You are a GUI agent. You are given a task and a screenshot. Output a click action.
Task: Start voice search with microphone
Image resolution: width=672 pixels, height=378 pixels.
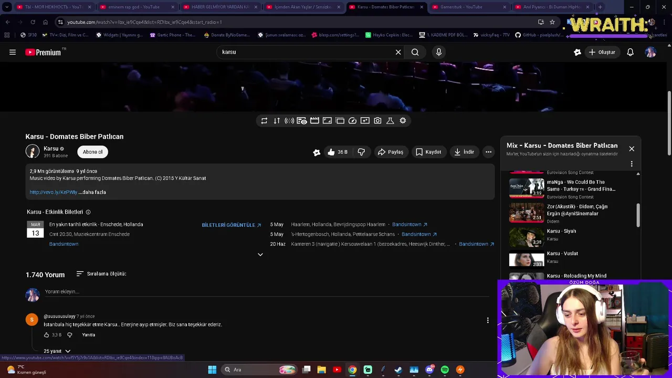point(439,52)
